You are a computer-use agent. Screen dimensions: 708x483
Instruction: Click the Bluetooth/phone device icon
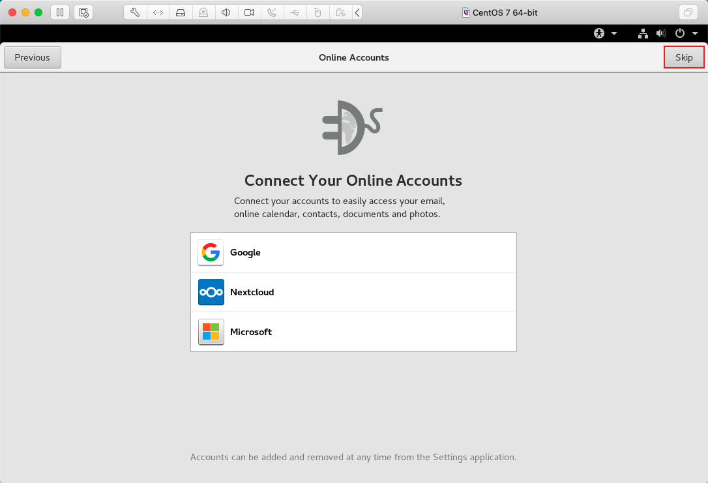click(x=272, y=12)
